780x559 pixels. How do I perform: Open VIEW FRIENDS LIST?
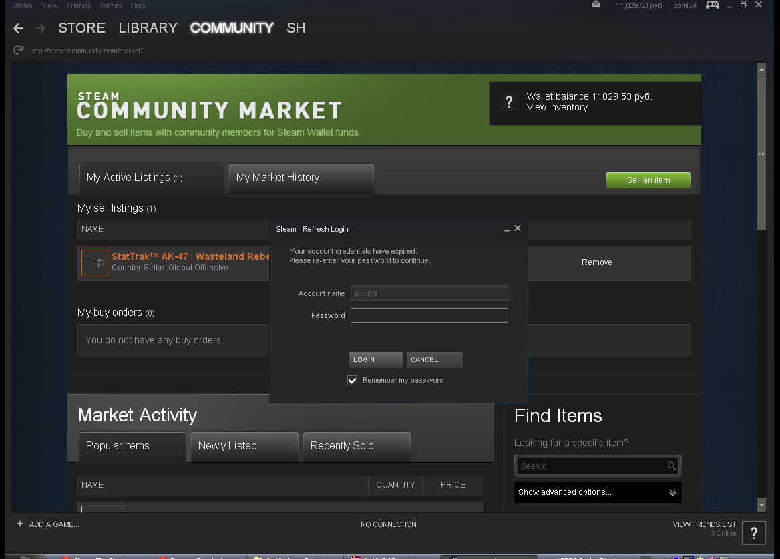(704, 524)
